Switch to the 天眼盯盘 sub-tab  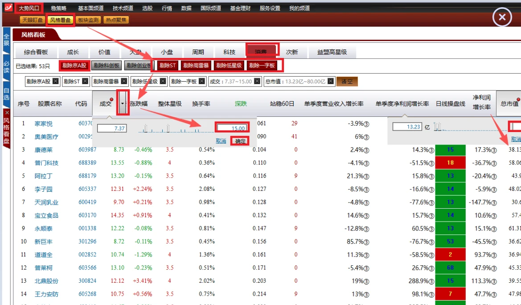pos(32,20)
